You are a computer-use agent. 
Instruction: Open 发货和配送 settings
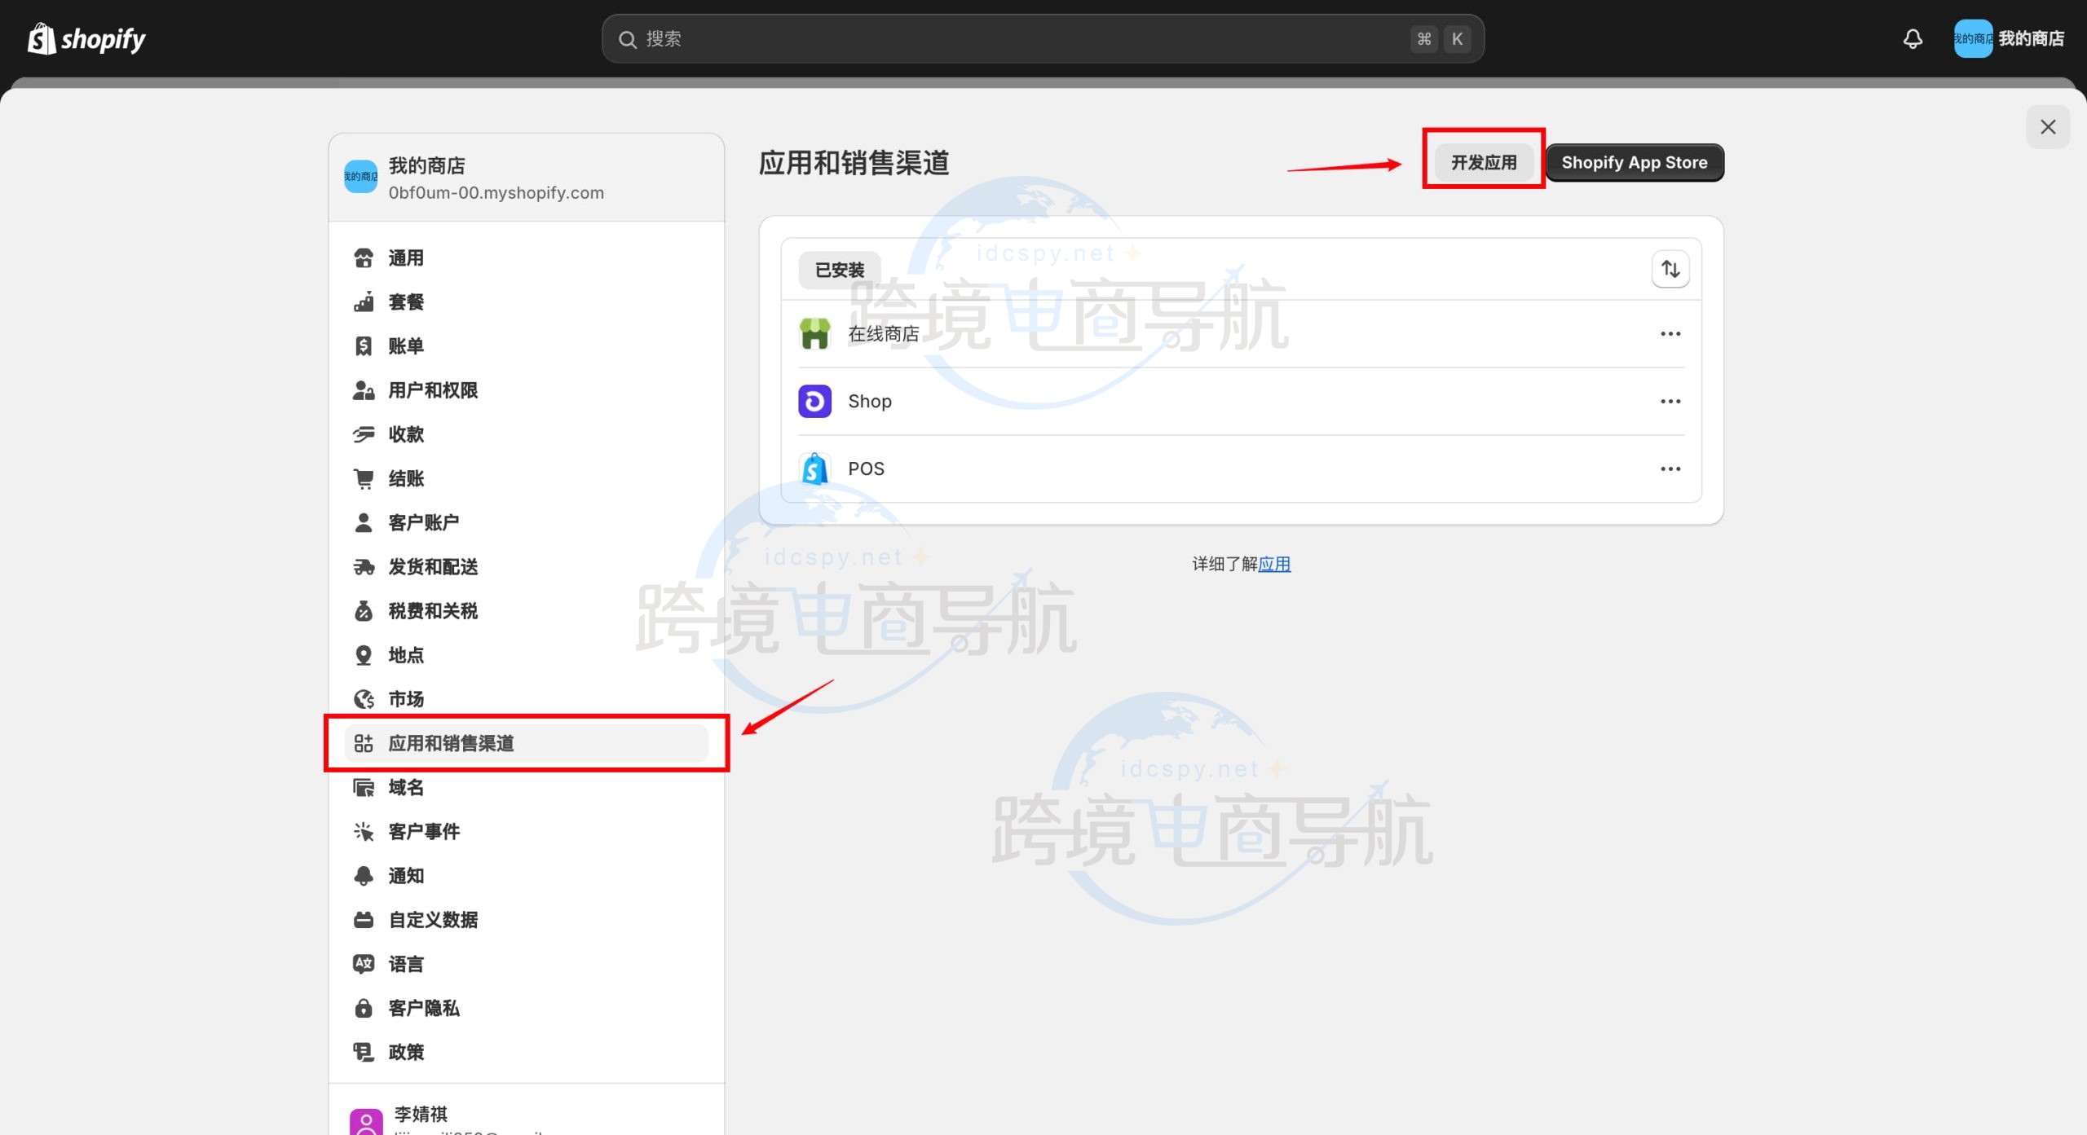click(x=432, y=567)
